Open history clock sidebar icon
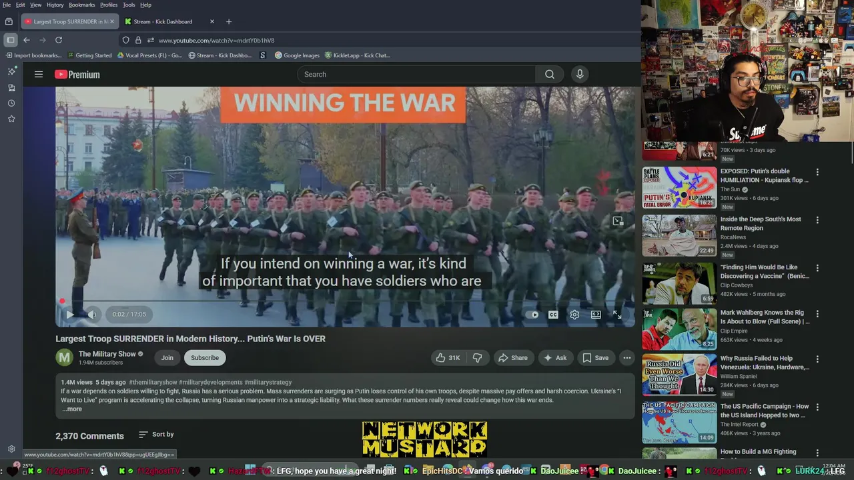854x480 pixels. 11,103
